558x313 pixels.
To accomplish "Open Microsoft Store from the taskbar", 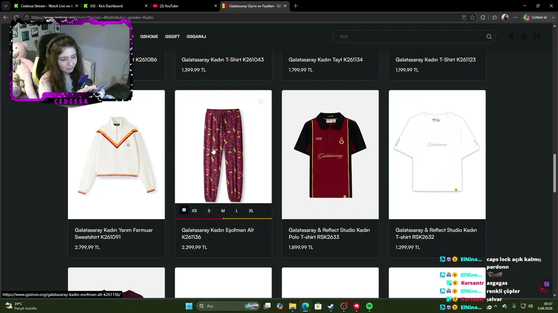I will click(318, 306).
